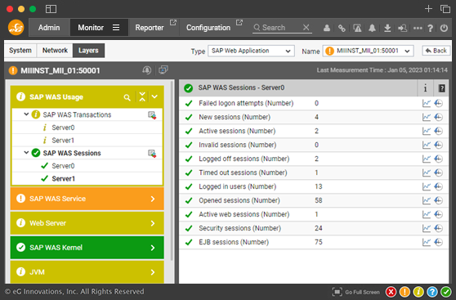Click the red critical status filter circle

pos(391,292)
